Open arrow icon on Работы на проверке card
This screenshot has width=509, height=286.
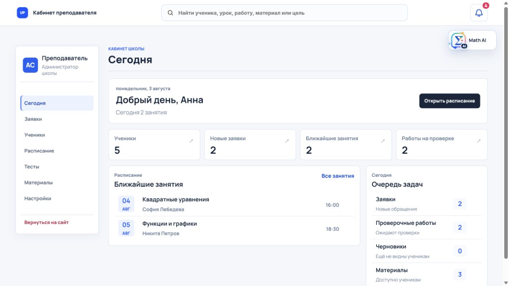click(478, 141)
